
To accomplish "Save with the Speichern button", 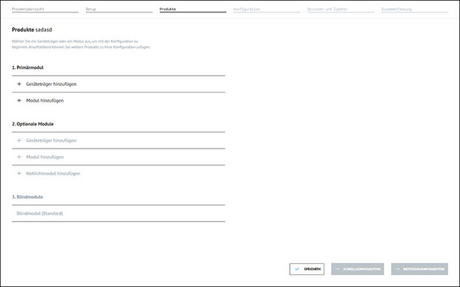I will click(x=307, y=269).
